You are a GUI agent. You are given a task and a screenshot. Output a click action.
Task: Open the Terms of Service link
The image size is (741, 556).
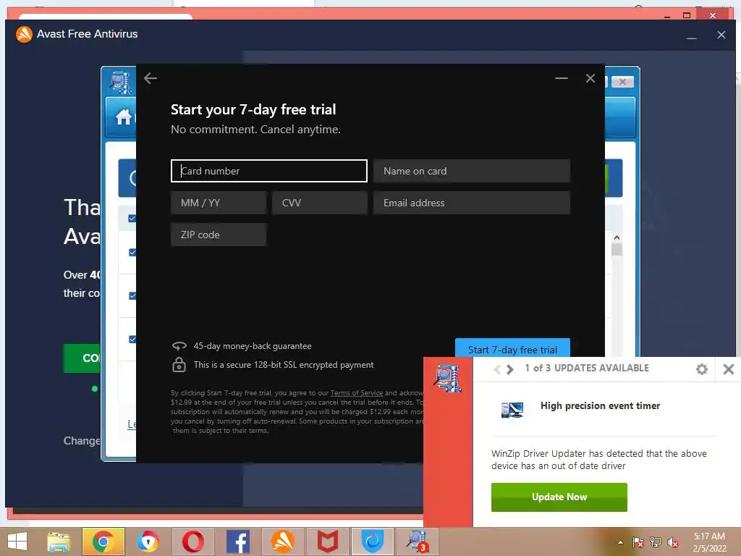click(x=356, y=393)
